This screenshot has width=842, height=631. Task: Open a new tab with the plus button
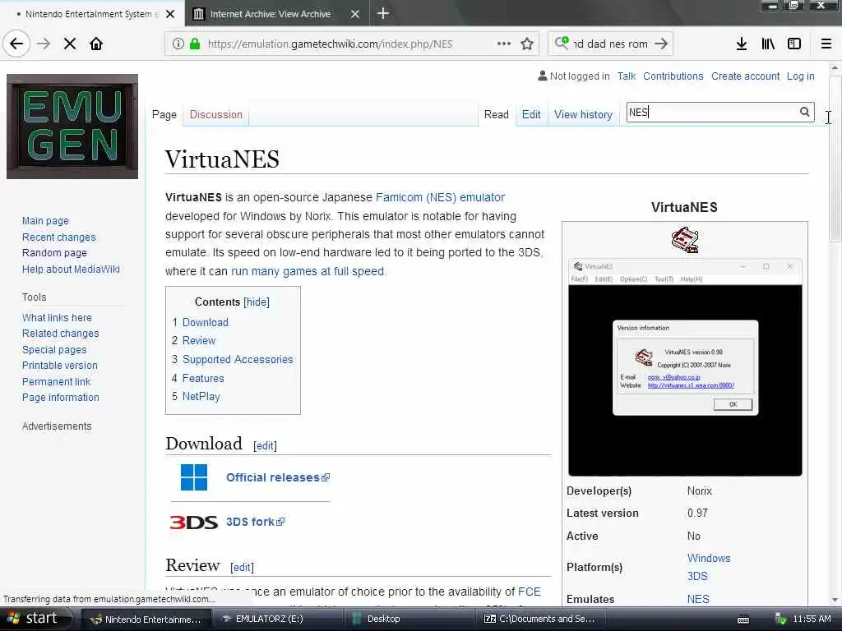pyautogui.click(x=383, y=13)
